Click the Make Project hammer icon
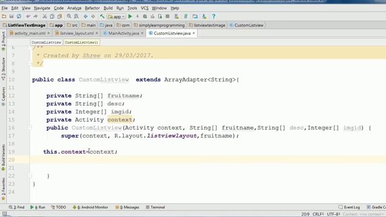Screen dimensions: 386x217 tap(102, 16)
